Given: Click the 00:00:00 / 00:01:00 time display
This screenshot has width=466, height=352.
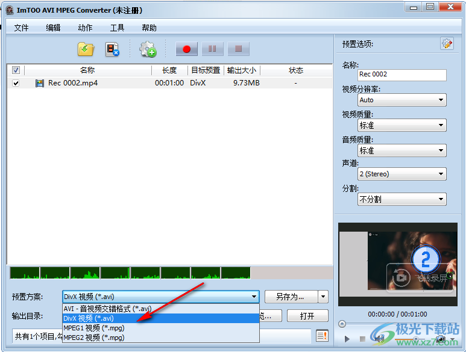Looking at the screenshot, I should [398, 314].
